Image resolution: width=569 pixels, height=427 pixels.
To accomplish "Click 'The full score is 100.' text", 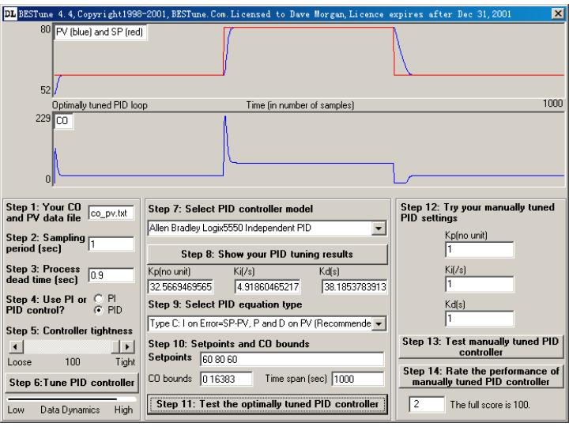I will click(x=490, y=405).
